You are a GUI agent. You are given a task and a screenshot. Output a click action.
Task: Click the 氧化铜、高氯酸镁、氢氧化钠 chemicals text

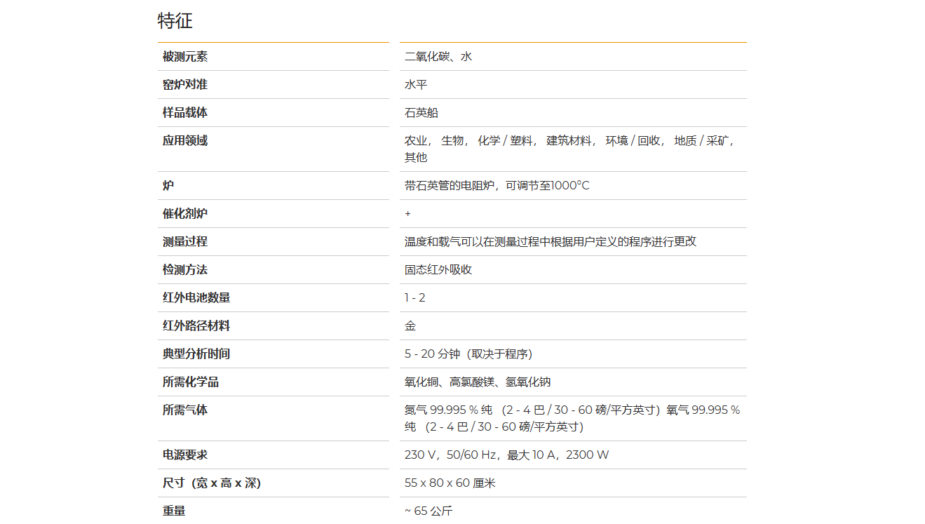pos(477,382)
